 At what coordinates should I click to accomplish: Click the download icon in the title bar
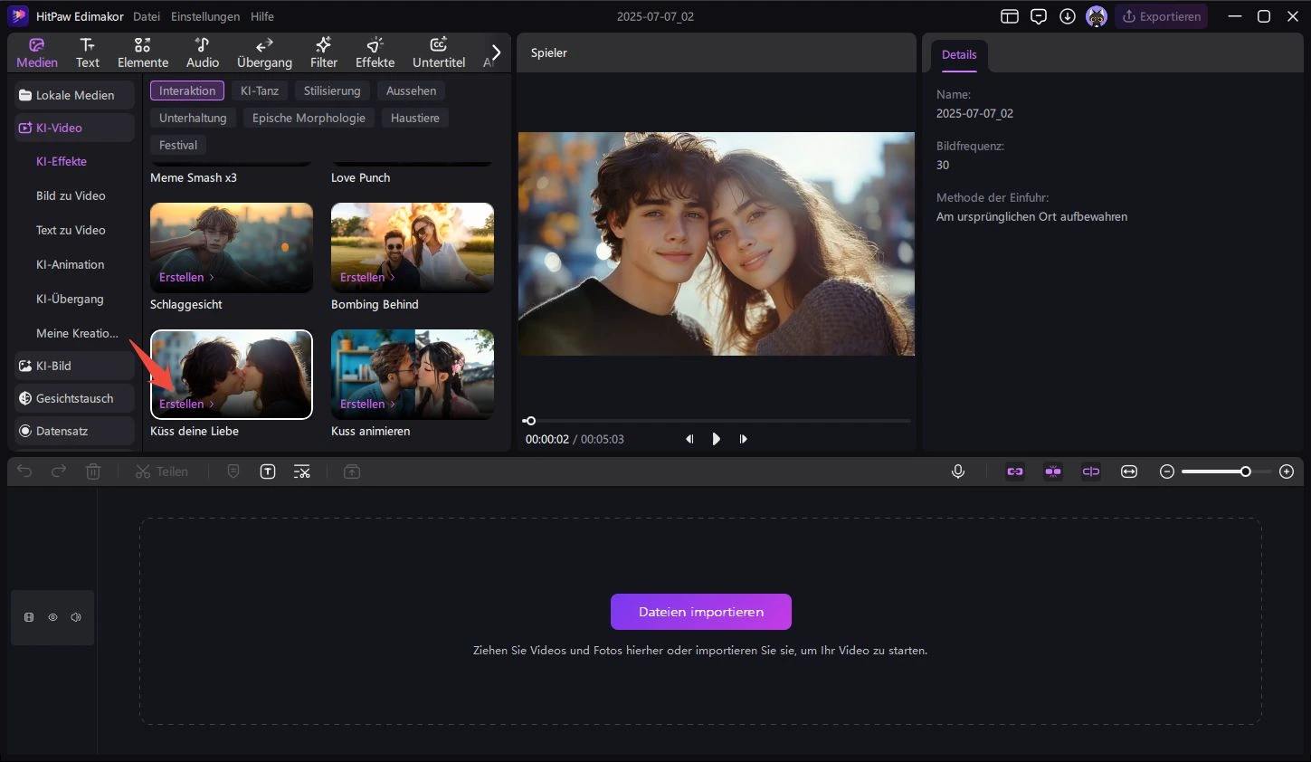(1068, 16)
